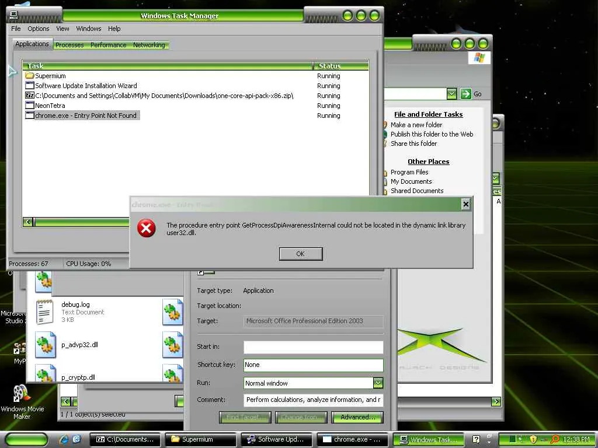This screenshot has width=598, height=448.
Task: Click the Advanced... button in shortcut properties
Action: 357,417
